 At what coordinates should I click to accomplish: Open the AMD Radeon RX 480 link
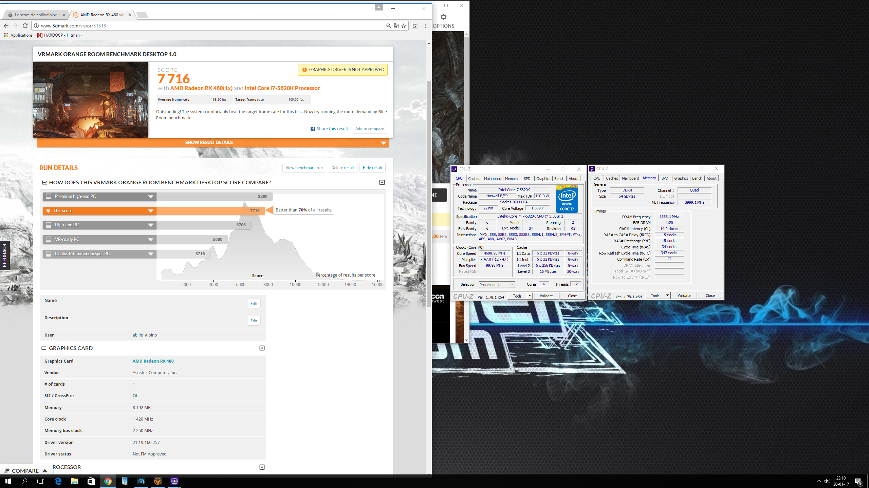click(x=153, y=361)
